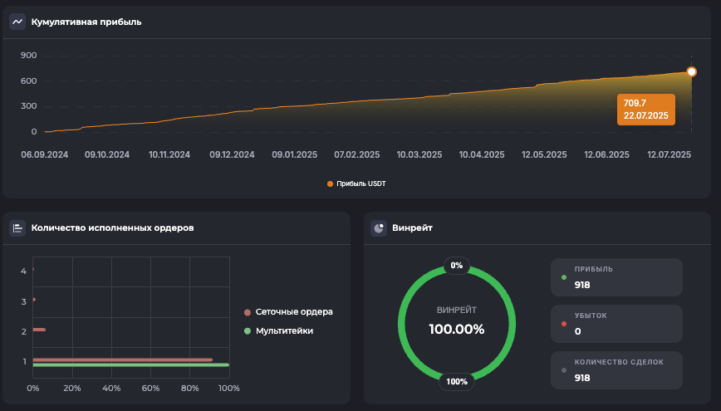Viewport: 721px width, 411px height.
Task: Toggle the Сеточные ордера legend label
Action: click(294, 312)
